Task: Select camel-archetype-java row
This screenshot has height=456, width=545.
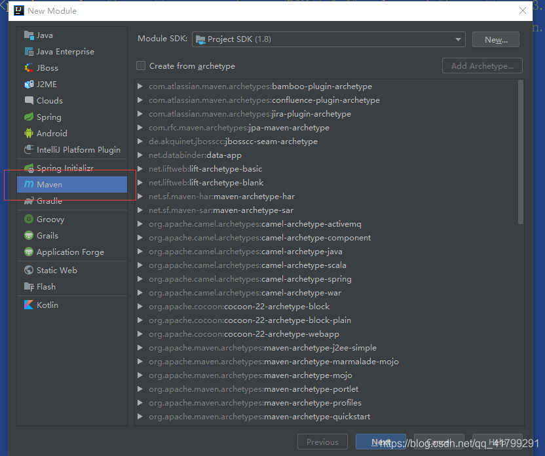Action: click(327, 252)
